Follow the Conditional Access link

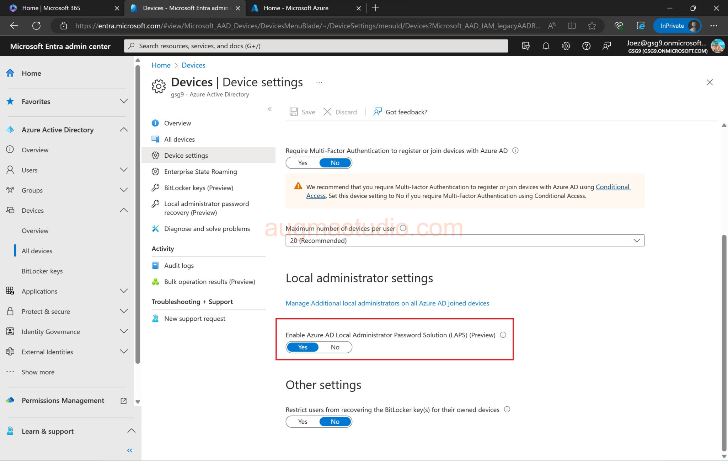coord(612,186)
